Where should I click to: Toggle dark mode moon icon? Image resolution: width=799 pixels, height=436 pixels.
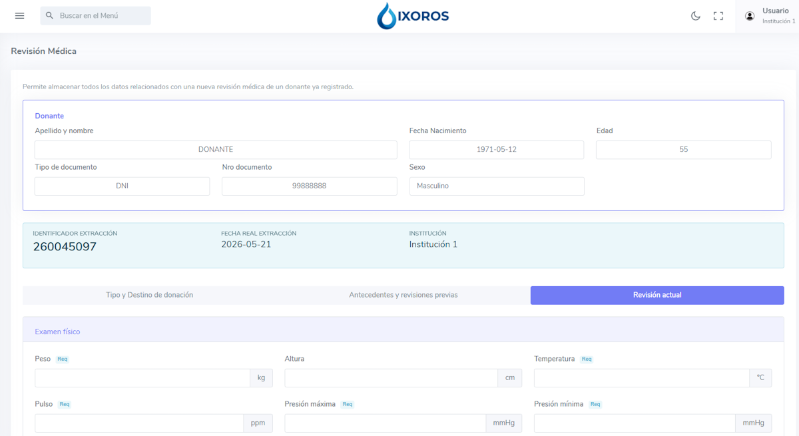696,16
